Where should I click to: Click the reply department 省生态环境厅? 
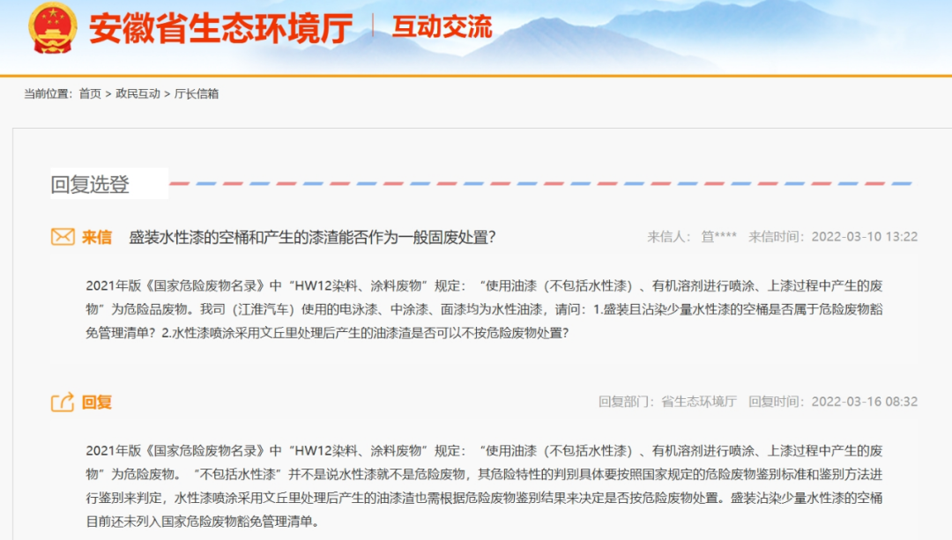699,402
